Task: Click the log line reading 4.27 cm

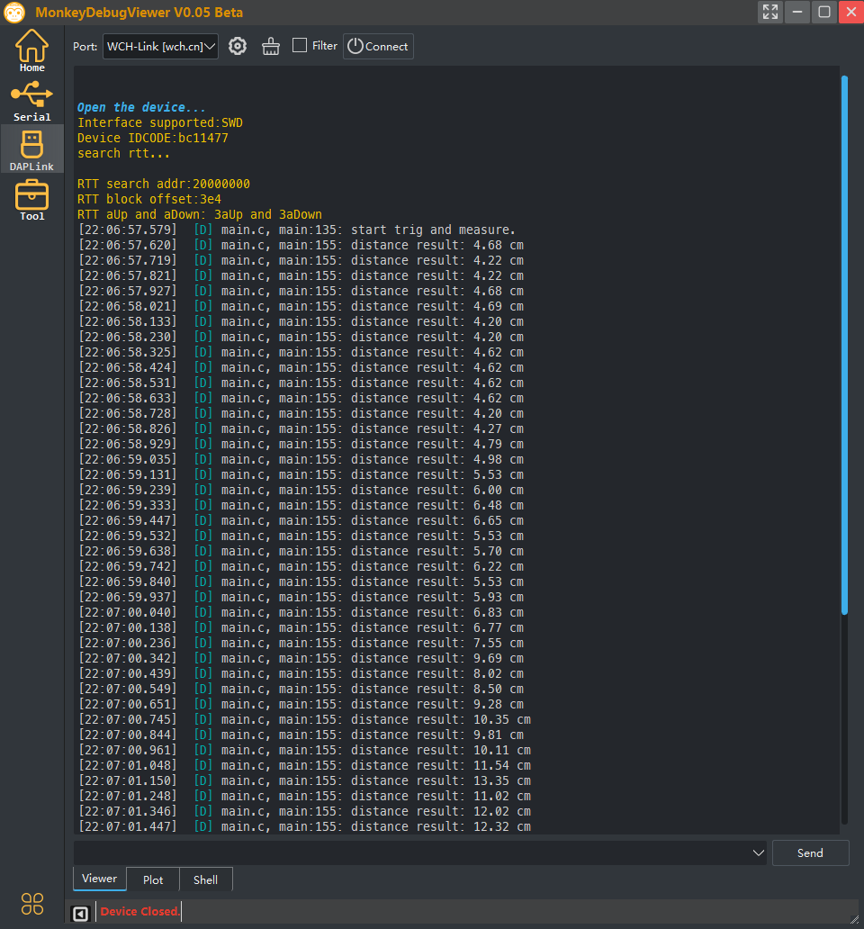Action: coord(301,429)
